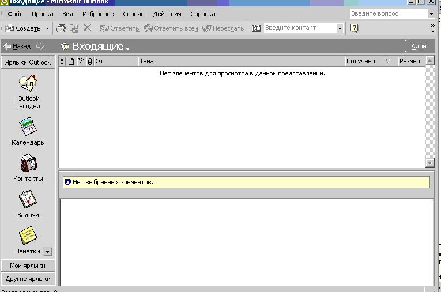
Task: Open the Введите контакт dropdown arrow
Action: click(x=340, y=28)
